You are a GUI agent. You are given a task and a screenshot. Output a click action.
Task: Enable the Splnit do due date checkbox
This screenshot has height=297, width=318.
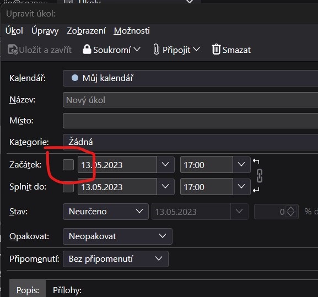coord(68,187)
